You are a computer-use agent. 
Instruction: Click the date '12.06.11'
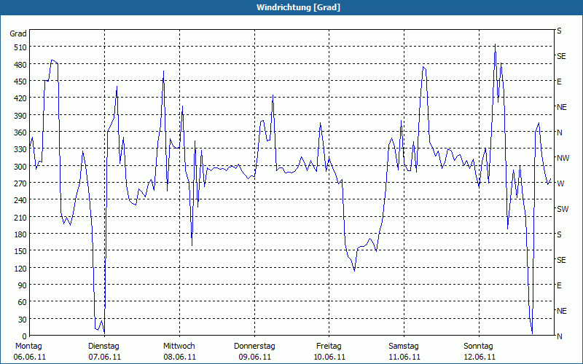479,357
